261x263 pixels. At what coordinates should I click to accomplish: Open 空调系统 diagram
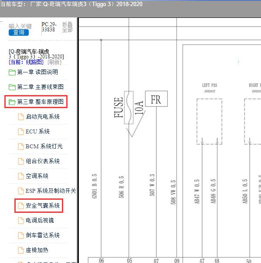coord(37,176)
